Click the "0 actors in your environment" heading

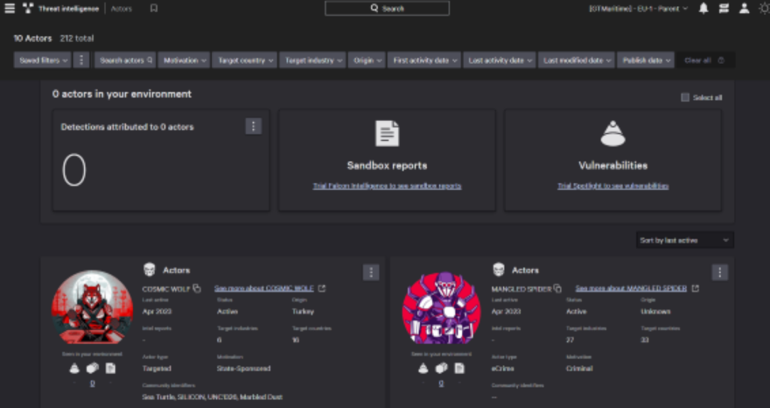click(x=122, y=94)
